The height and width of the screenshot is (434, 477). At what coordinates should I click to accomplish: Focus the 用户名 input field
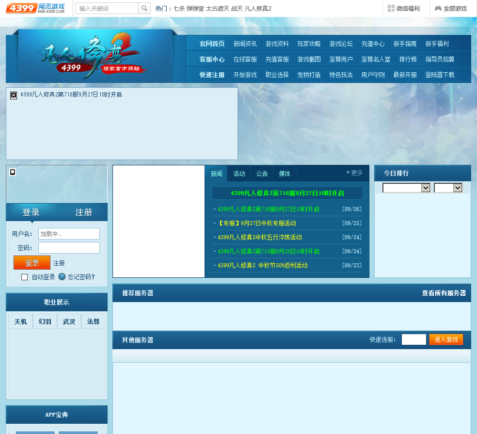click(x=69, y=234)
